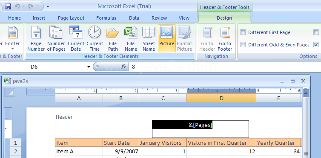Enable Different First Page checkbox
This screenshot has height=158, width=321.
(243, 32)
